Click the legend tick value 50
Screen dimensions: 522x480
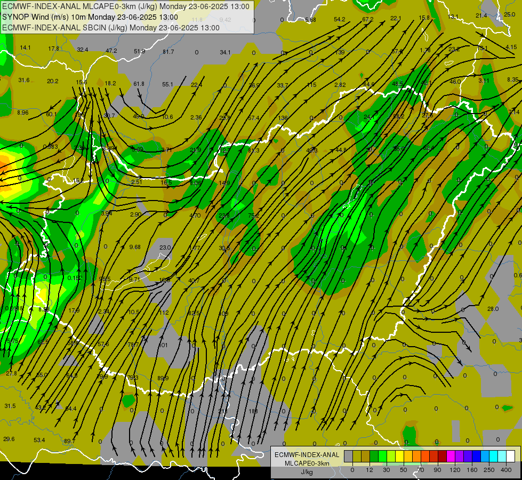tap(404, 470)
